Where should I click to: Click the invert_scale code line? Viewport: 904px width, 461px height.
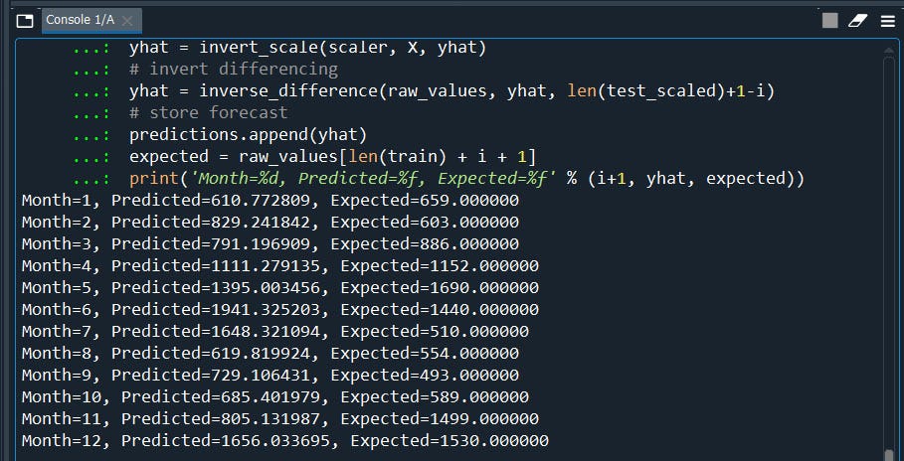pyautogui.click(x=308, y=48)
